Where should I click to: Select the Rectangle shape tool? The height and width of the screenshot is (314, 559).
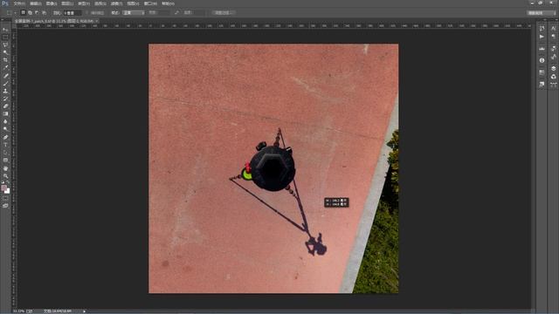(x=5, y=160)
